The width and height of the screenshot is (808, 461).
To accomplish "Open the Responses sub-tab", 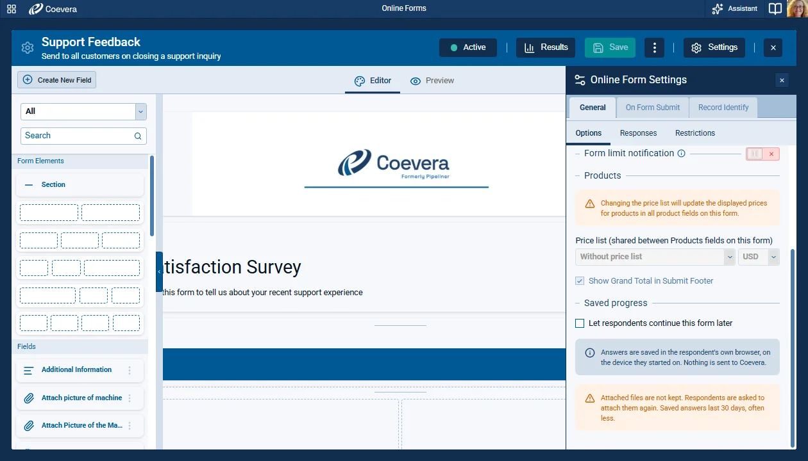I will pyautogui.click(x=638, y=133).
